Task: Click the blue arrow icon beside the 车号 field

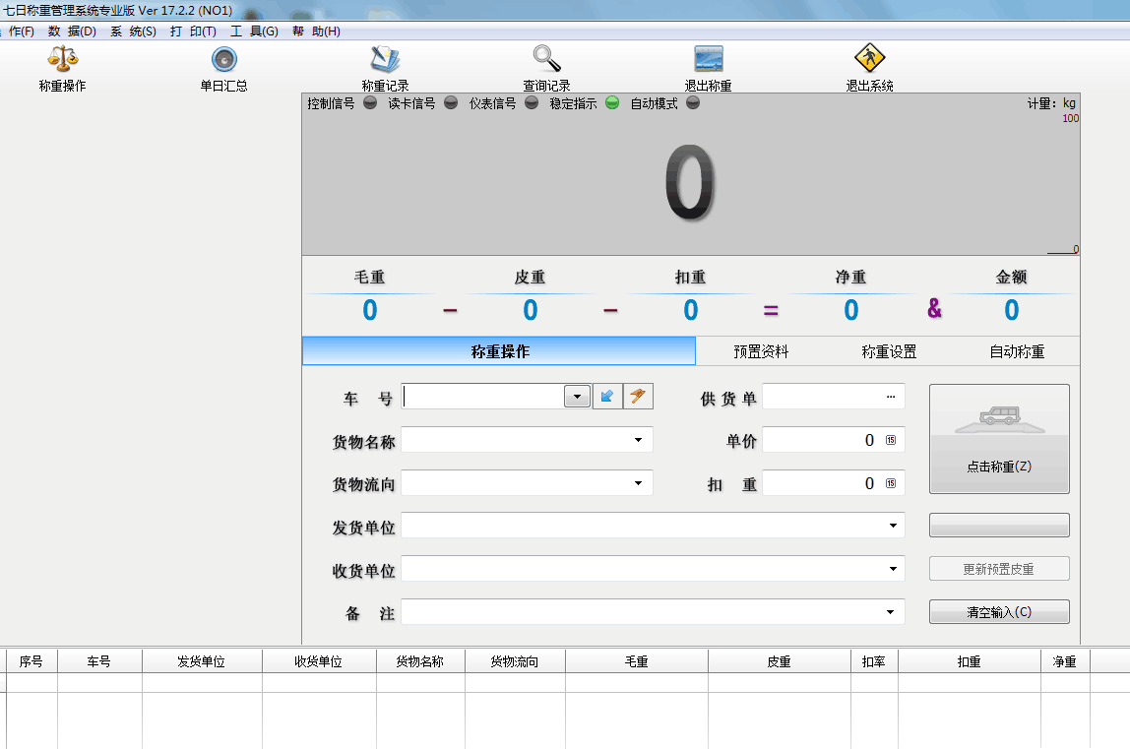Action: click(606, 396)
